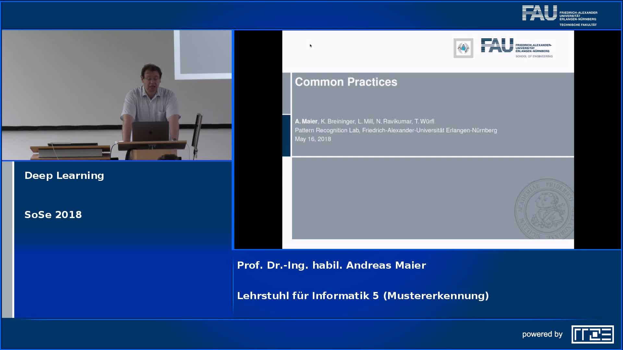Click the laptop on the lectern
623x350 pixels.
[150, 131]
